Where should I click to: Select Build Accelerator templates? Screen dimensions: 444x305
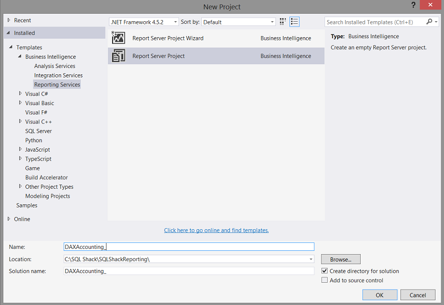[x=46, y=177]
